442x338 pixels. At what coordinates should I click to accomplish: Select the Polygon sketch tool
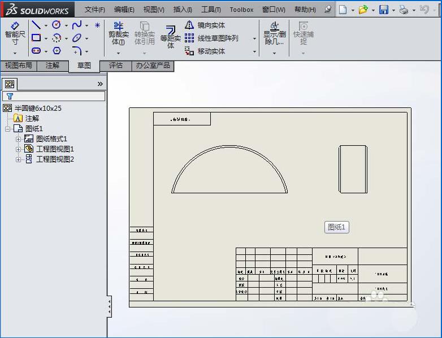point(57,51)
